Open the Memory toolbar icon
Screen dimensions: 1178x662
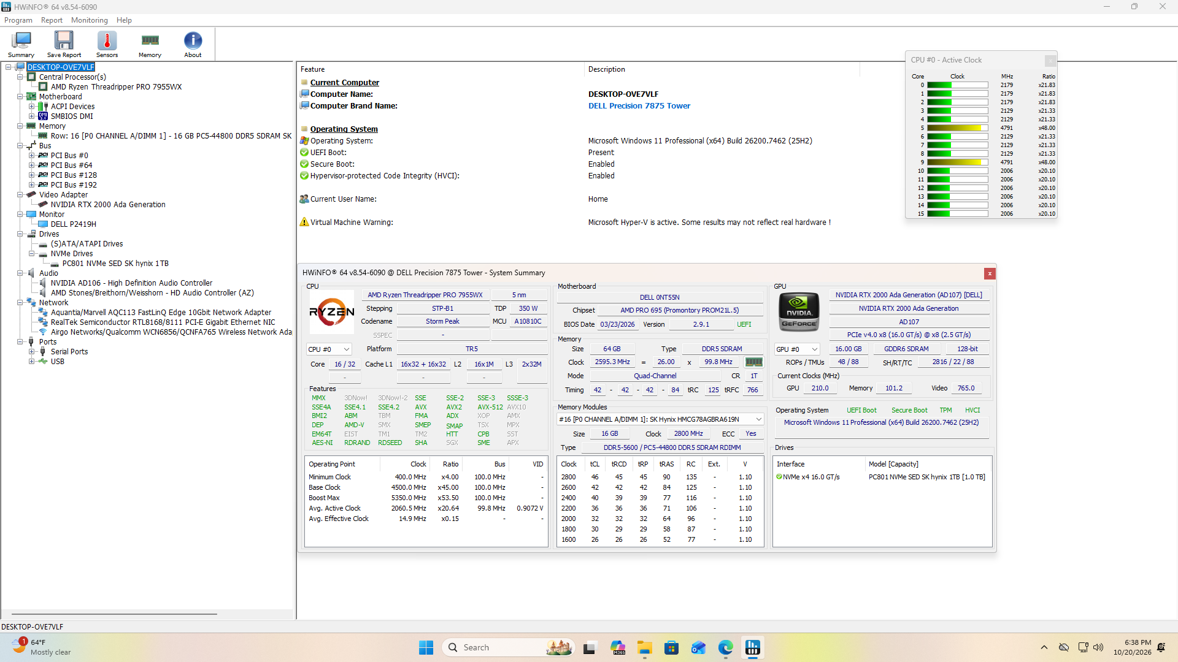150,44
